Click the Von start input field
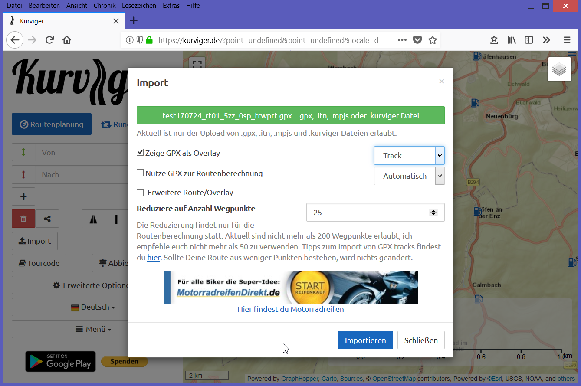The image size is (581, 386). [x=82, y=152]
